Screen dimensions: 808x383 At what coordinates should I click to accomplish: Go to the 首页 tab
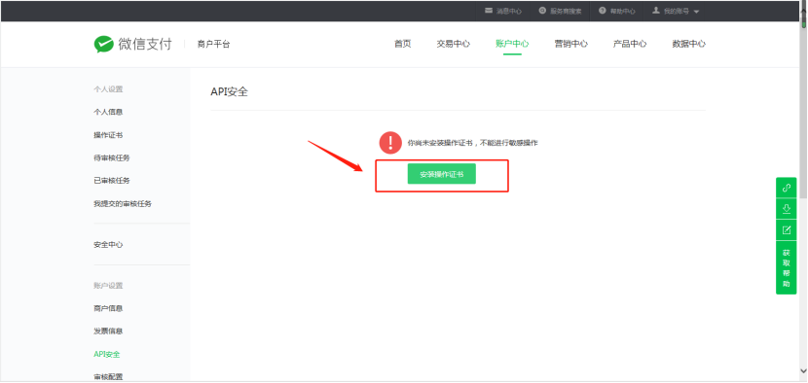coord(402,44)
